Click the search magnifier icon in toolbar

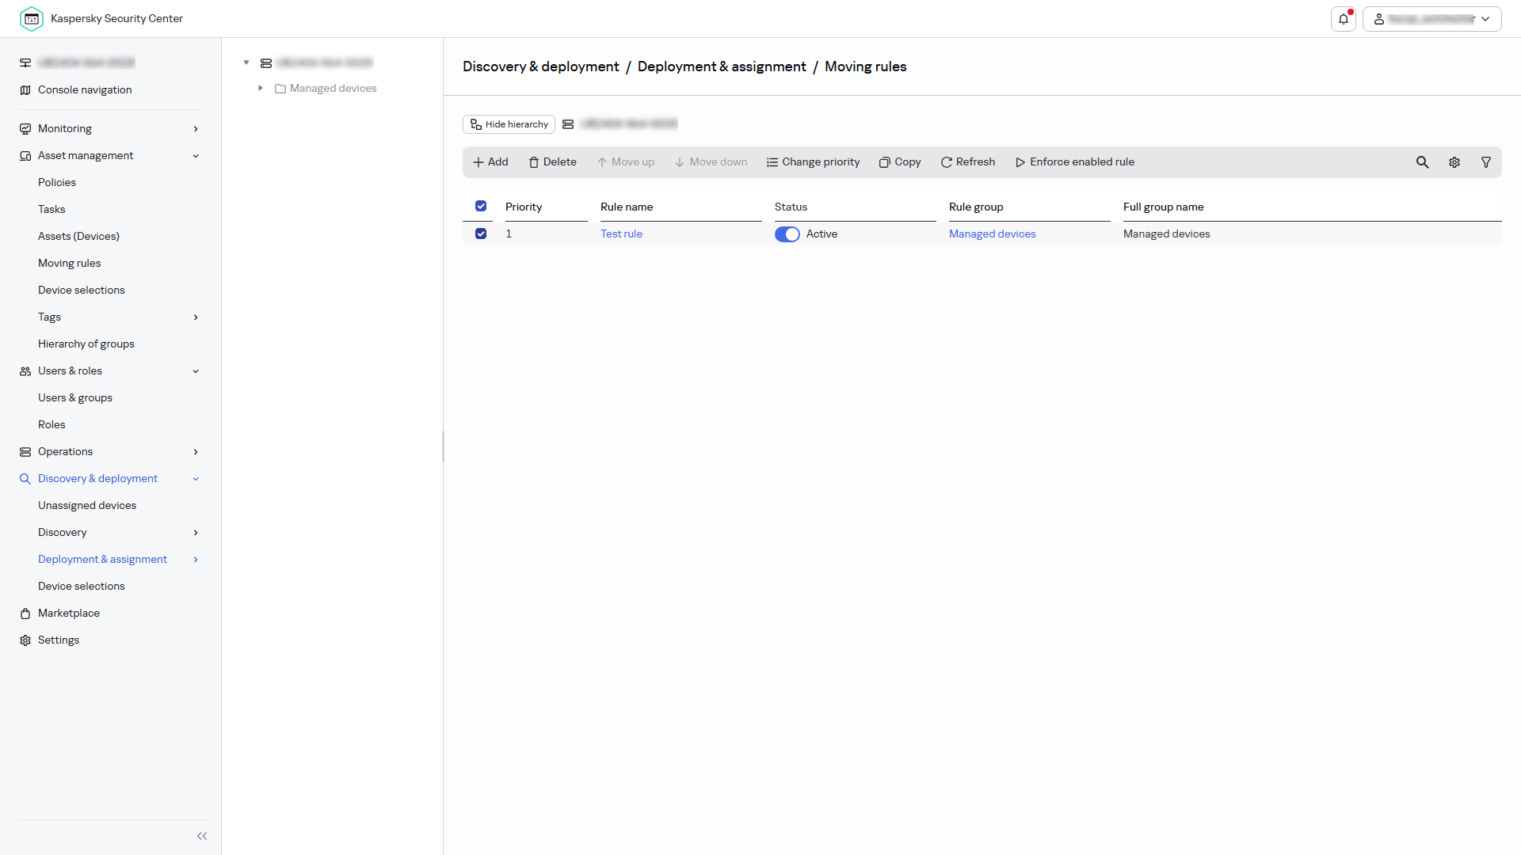click(x=1423, y=162)
